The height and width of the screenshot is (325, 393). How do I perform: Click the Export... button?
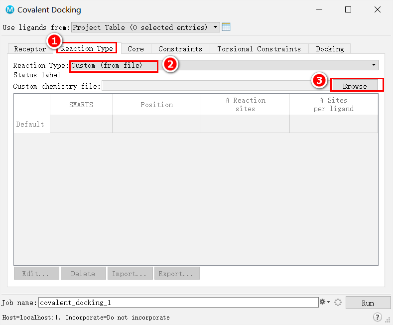(x=177, y=273)
